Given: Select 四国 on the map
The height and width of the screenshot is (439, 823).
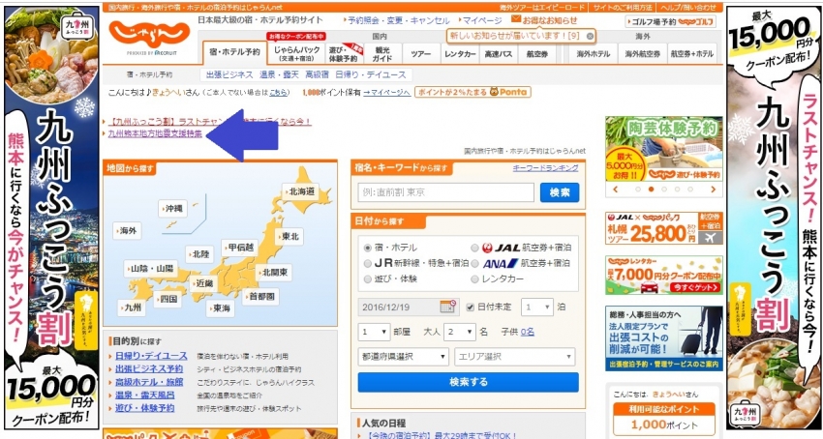Looking at the screenshot, I should point(168,299).
